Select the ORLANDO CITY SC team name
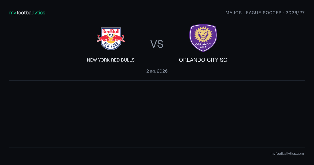 click(x=203, y=60)
